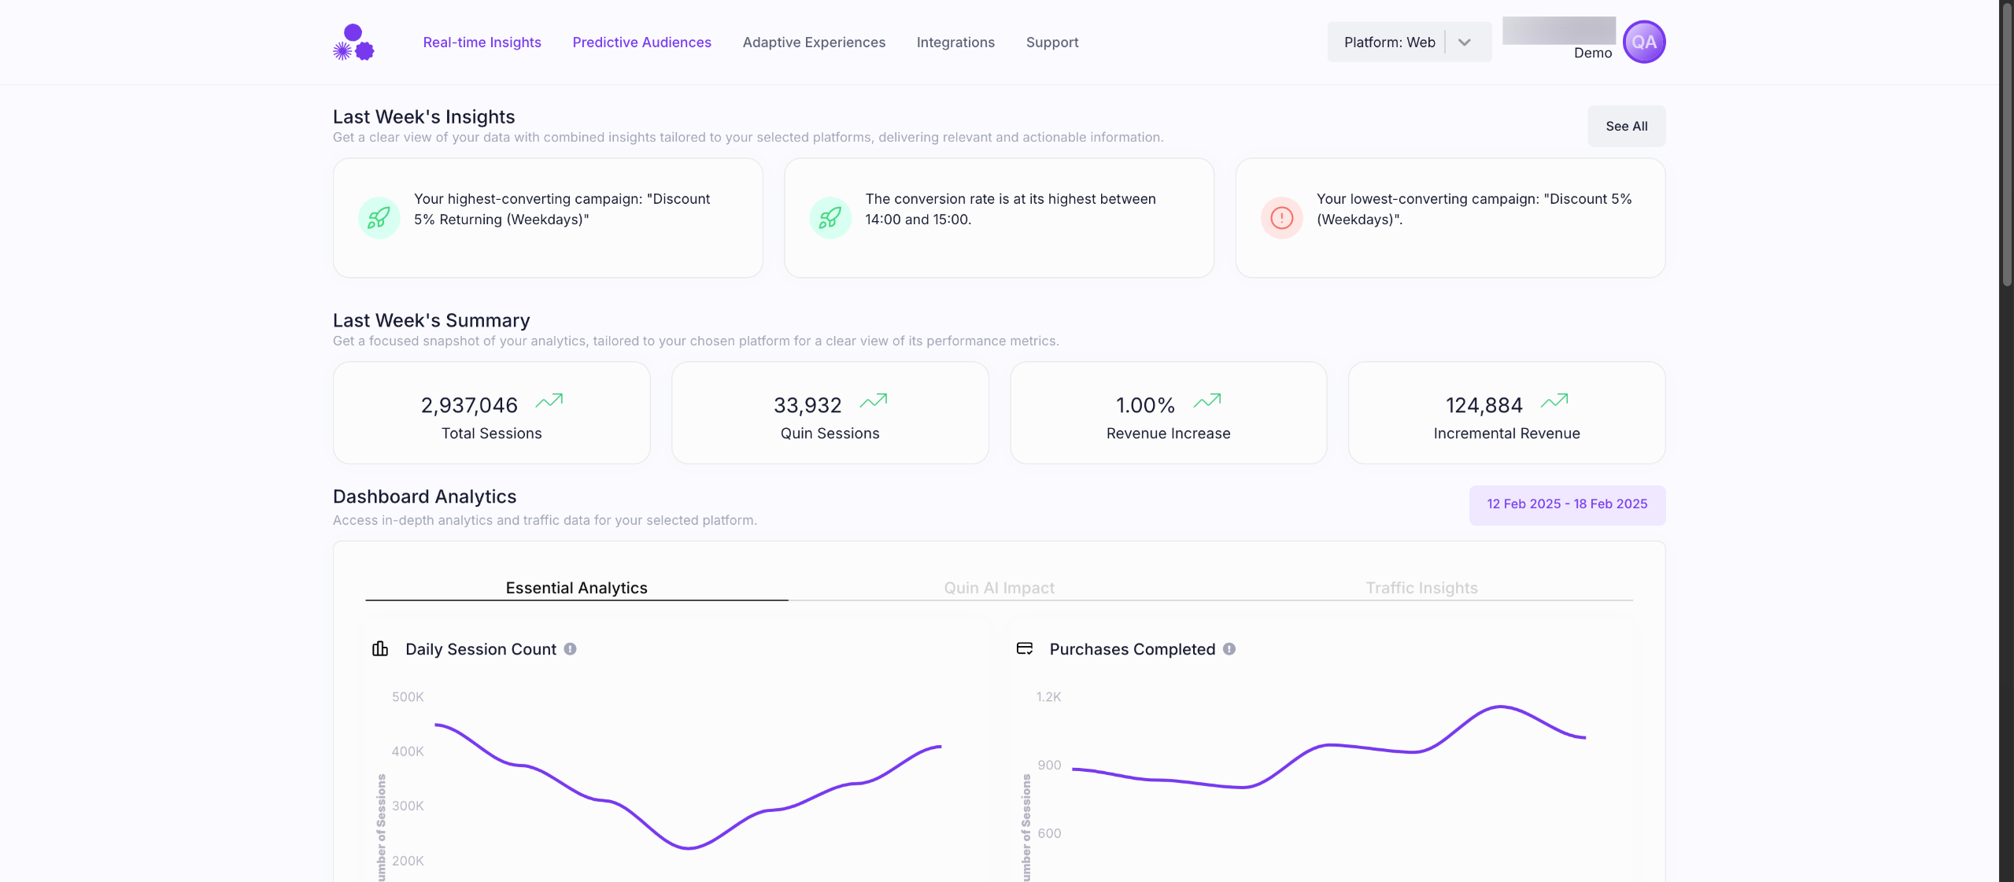The width and height of the screenshot is (2014, 882).
Task: Open Adaptive Experiences navigation item
Action: click(814, 42)
